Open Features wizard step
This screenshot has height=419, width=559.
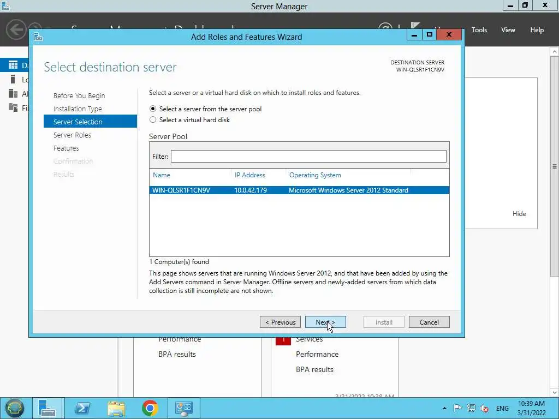[x=66, y=148]
